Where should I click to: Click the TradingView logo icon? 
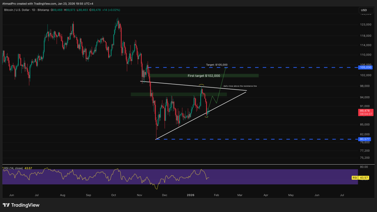click(6, 205)
